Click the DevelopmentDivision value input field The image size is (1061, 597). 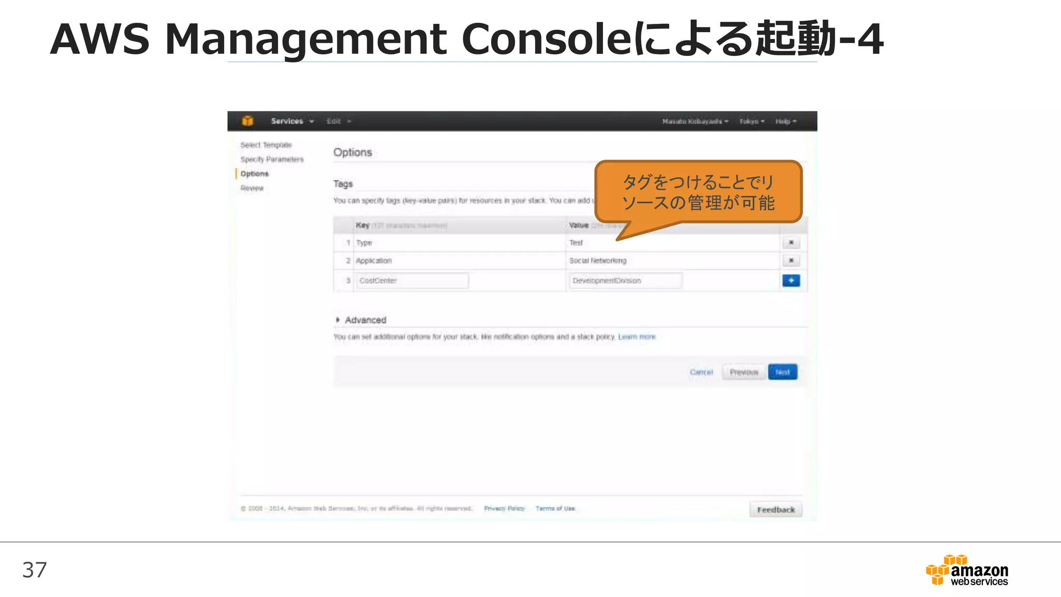coord(625,280)
